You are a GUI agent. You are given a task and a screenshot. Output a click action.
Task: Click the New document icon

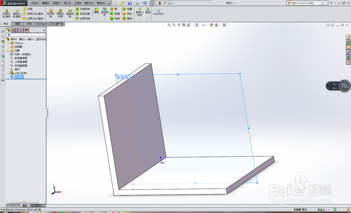(x=115, y=3)
